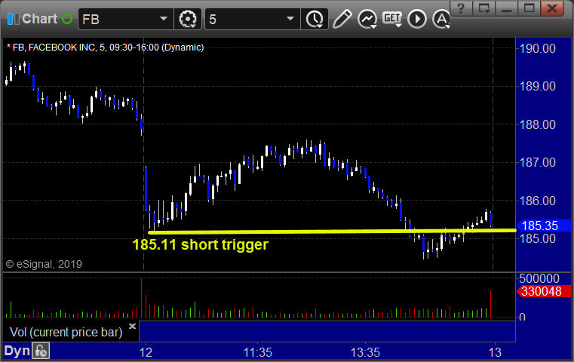
Task: Click the 13:35 time axis label
Action: click(365, 352)
